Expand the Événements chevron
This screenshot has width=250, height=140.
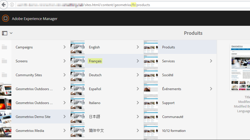click(x=211, y=89)
